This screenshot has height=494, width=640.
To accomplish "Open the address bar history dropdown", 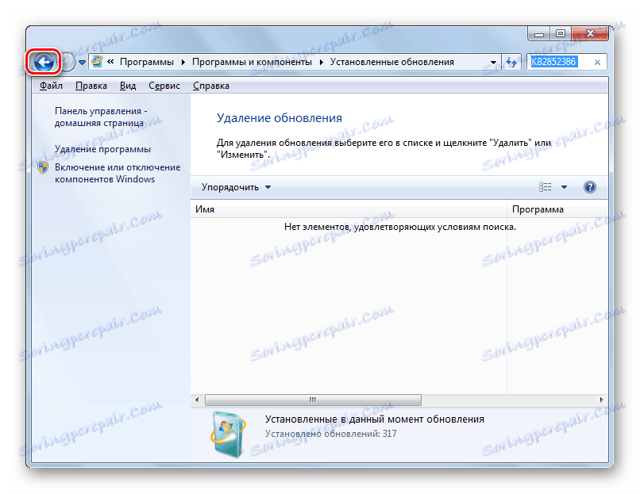I will (x=493, y=63).
